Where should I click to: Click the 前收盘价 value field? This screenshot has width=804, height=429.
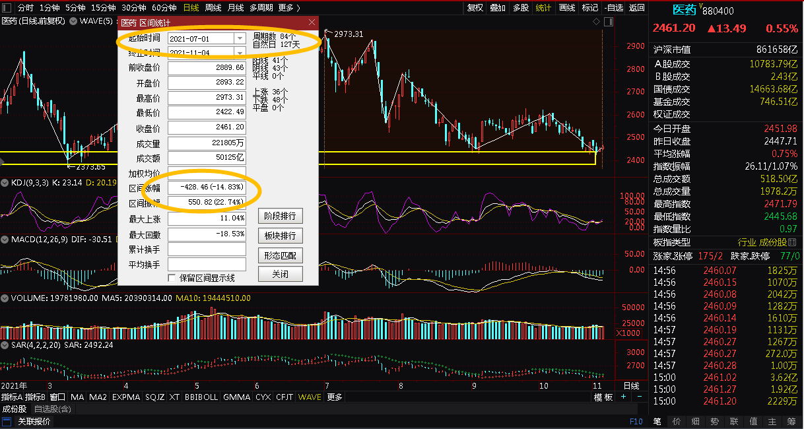(207, 68)
